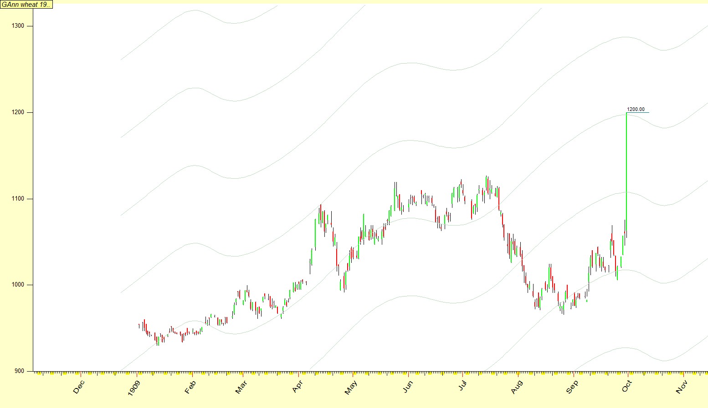Click the 1200 price axis label

(18, 112)
